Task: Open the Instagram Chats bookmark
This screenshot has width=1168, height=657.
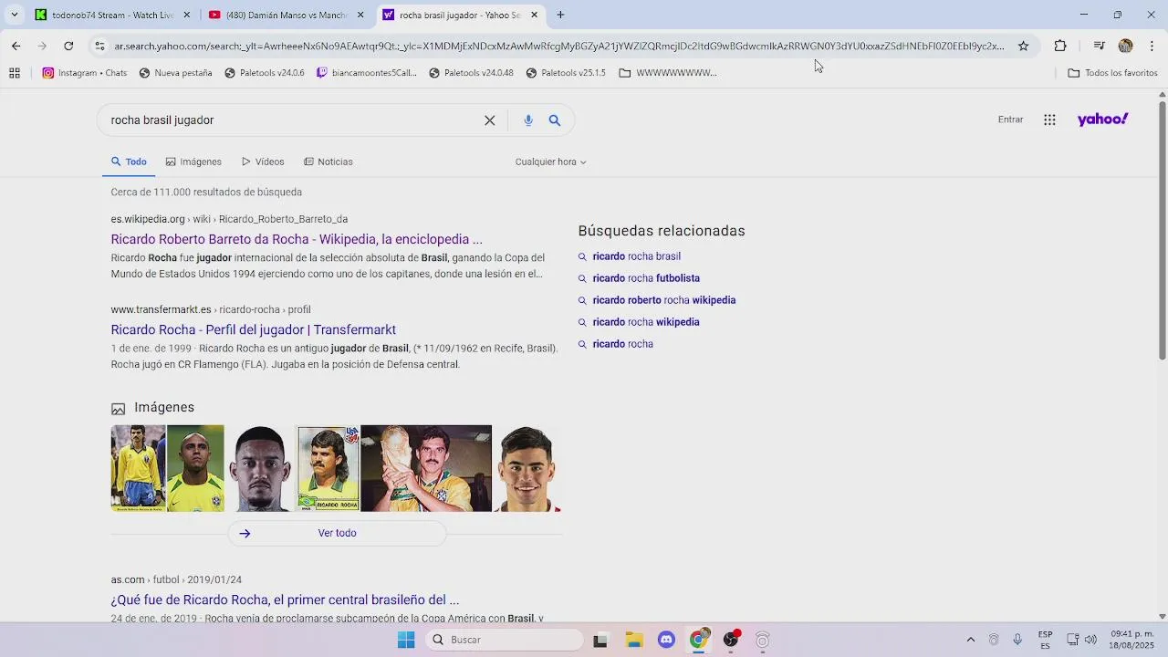Action: [85, 73]
